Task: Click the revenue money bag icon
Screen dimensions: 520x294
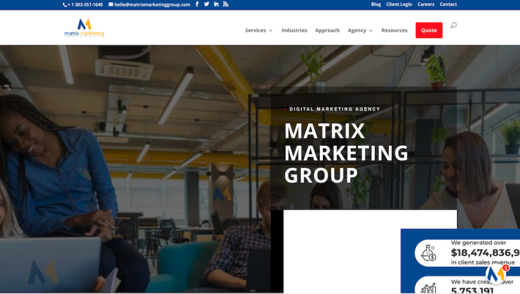Action: click(428, 253)
